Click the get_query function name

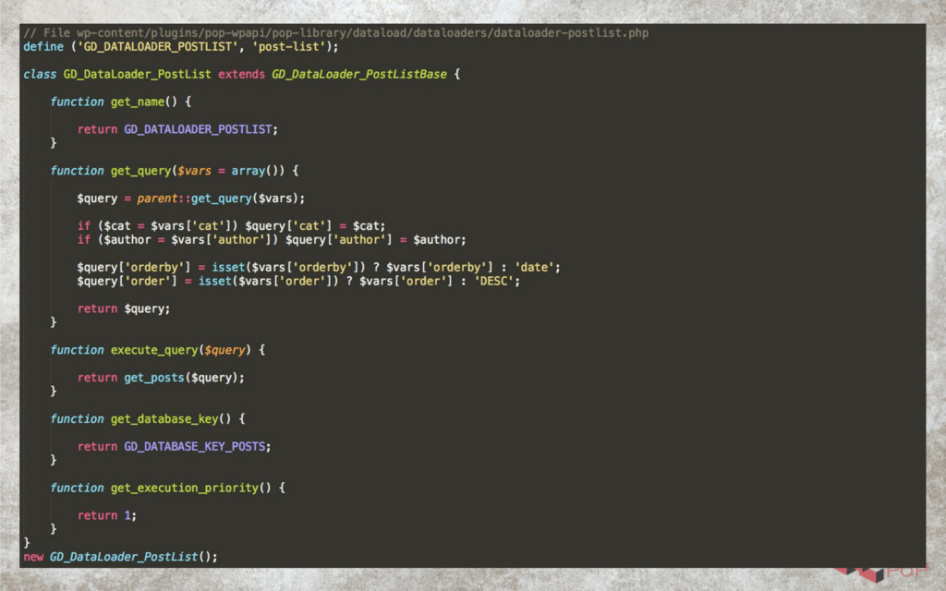tap(141, 171)
